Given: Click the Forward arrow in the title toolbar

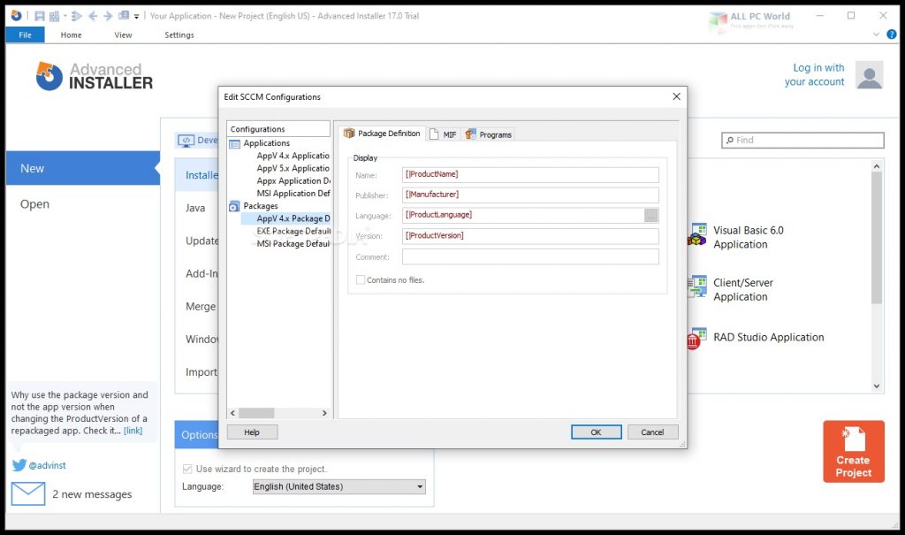Looking at the screenshot, I should click(x=107, y=16).
